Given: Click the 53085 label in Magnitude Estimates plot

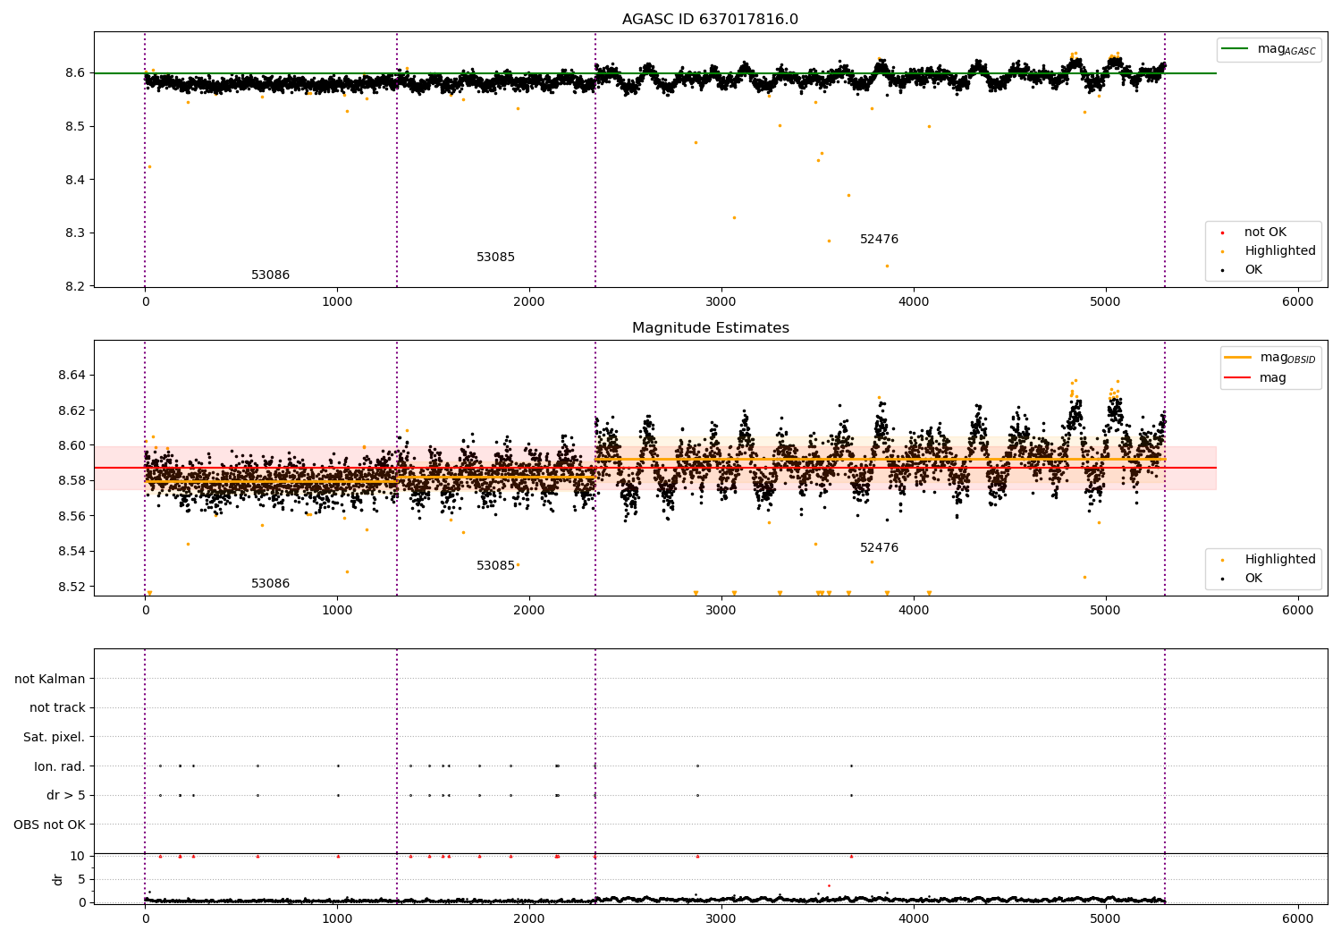Looking at the screenshot, I should point(495,566).
